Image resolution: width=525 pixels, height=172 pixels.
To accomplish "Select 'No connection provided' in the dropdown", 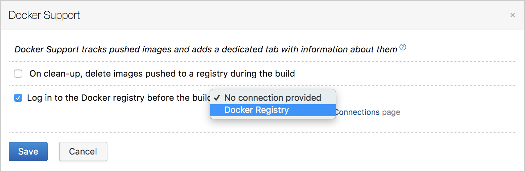I will tap(273, 98).
